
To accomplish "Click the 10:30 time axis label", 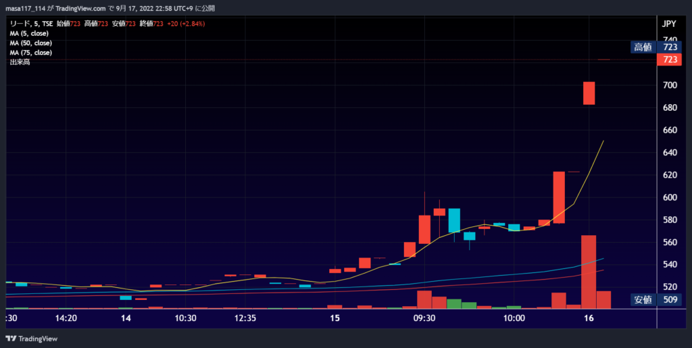I will [x=185, y=318].
